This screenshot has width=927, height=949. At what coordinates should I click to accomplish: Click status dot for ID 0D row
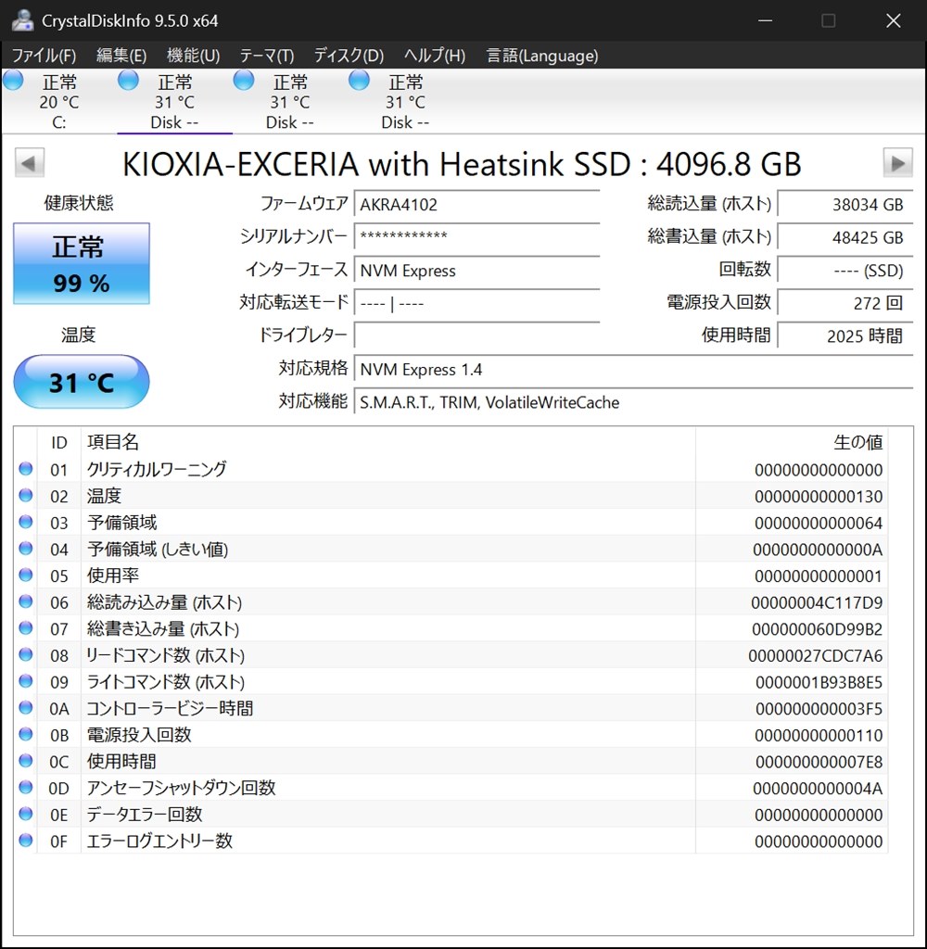(x=25, y=787)
